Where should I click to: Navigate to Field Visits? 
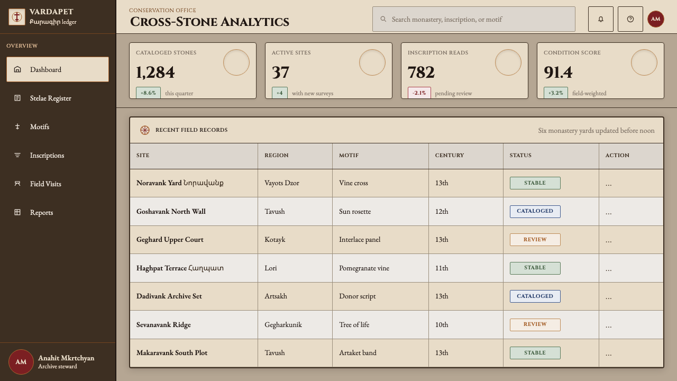pos(58,184)
